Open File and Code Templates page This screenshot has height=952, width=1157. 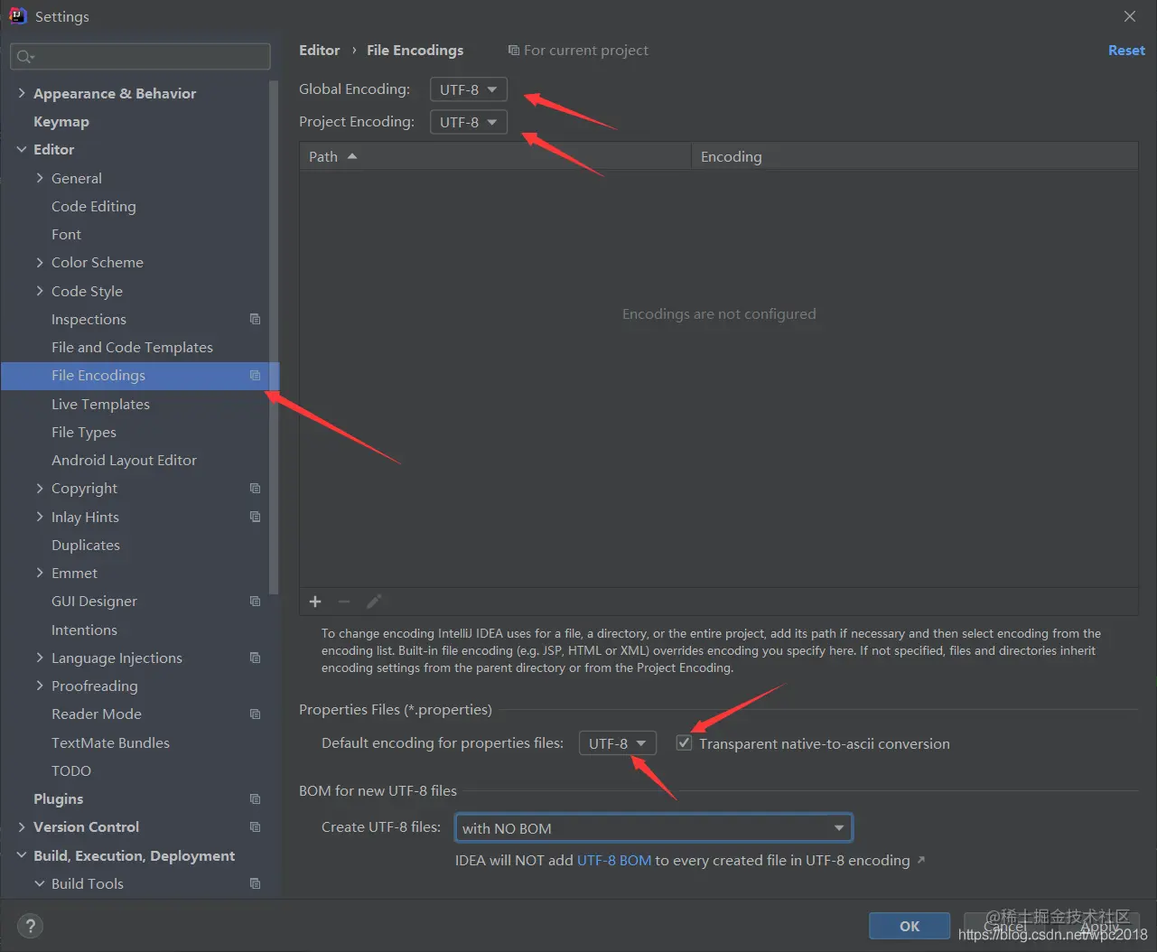click(132, 347)
